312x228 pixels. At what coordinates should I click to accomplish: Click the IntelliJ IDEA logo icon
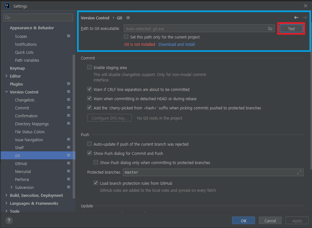click(7, 6)
